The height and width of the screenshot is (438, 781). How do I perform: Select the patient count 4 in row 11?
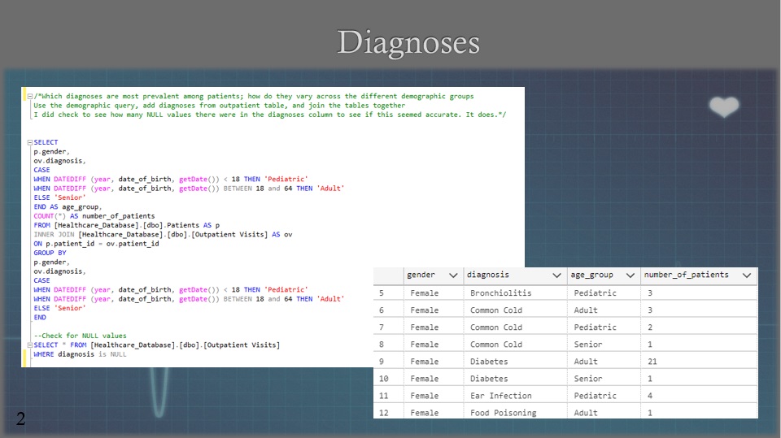[650, 396]
